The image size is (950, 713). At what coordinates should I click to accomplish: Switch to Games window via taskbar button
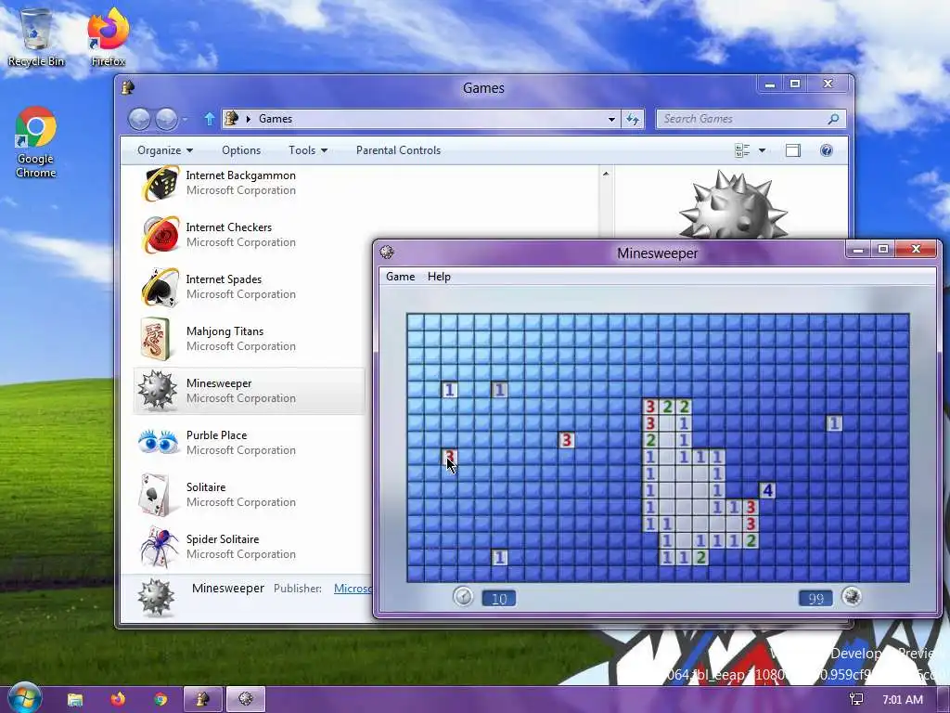tap(203, 699)
